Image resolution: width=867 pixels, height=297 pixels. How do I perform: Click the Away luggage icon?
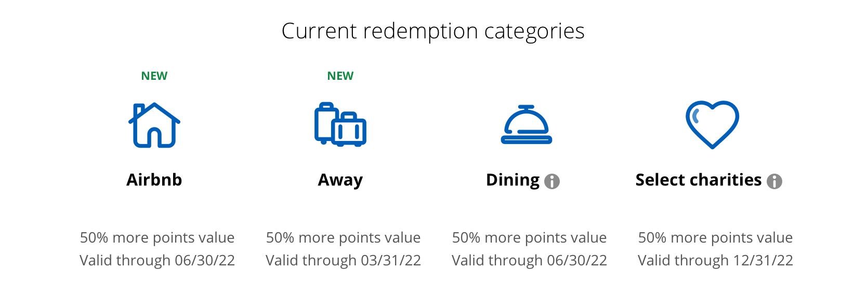340,124
